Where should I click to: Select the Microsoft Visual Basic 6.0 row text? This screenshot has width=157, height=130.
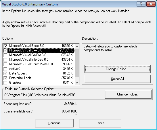coord(27,46)
